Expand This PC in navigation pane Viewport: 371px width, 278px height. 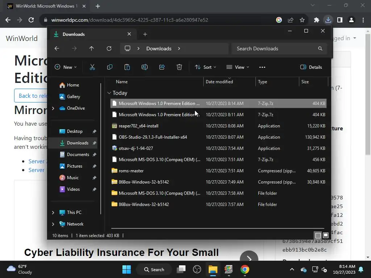53,212
